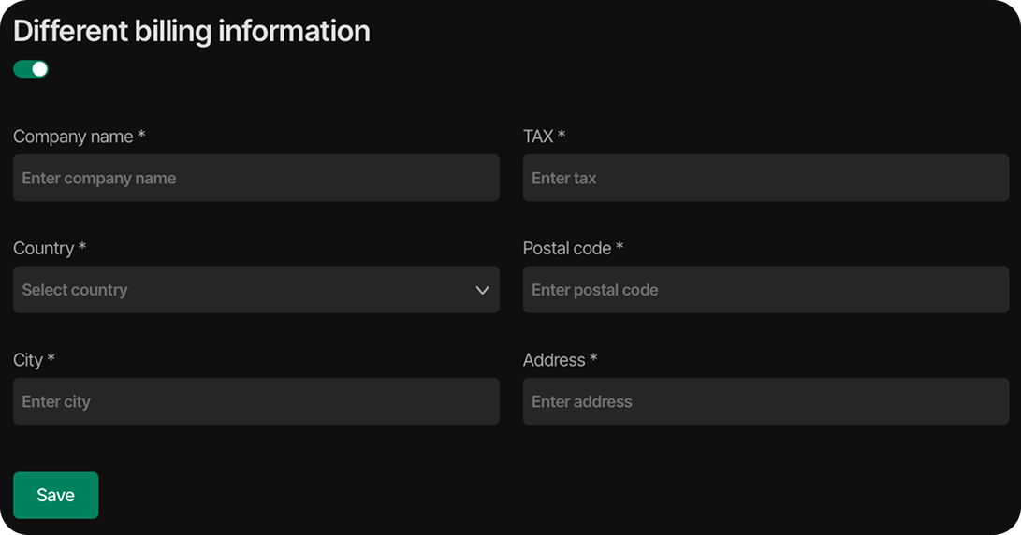Image resolution: width=1021 pixels, height=535 pixels.
Task: Click the TAX field label
Action: (x=538, y=137)
